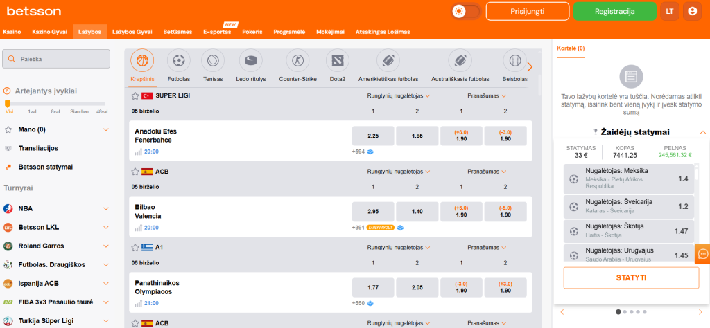Screen dimensions: 710x328
Task: Click the Paieška search field
Action: [56, 59]
